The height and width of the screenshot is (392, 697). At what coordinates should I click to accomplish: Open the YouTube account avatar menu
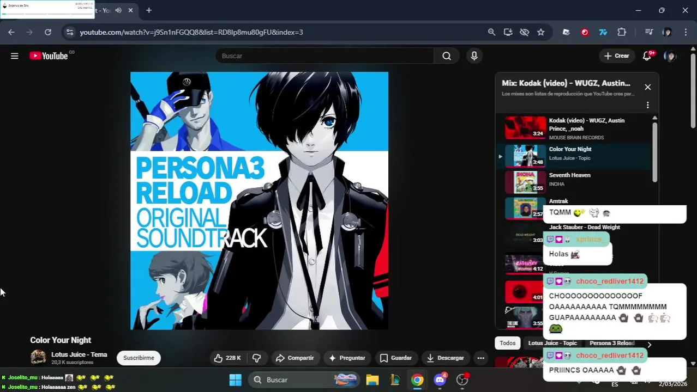(670, 56)
